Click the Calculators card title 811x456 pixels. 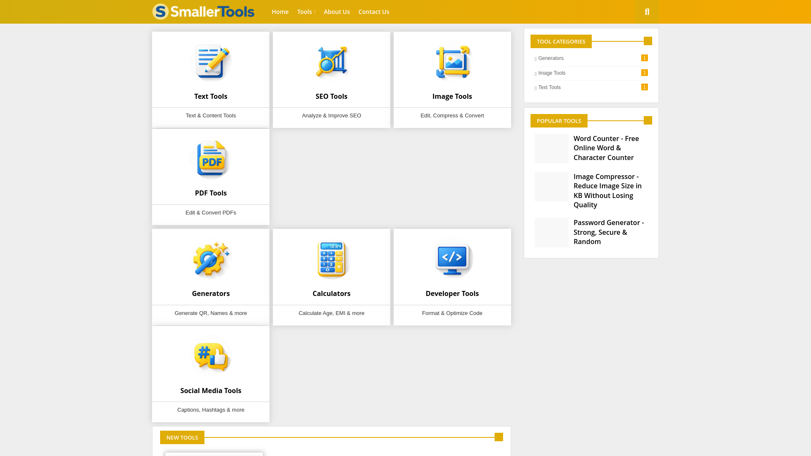click(x=332, y=293)
